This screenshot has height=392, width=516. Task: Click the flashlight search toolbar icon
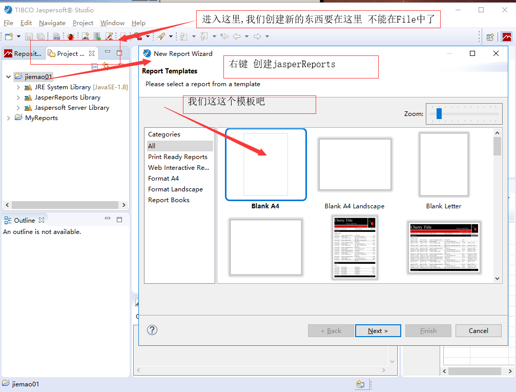[161, 36]
